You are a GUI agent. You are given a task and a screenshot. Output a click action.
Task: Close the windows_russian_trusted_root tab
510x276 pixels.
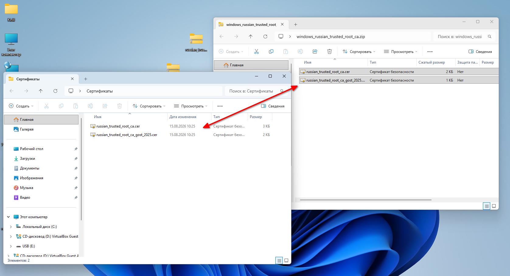(x=282, y=24)
